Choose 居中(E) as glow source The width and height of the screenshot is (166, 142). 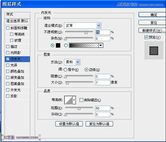(65, 70)
